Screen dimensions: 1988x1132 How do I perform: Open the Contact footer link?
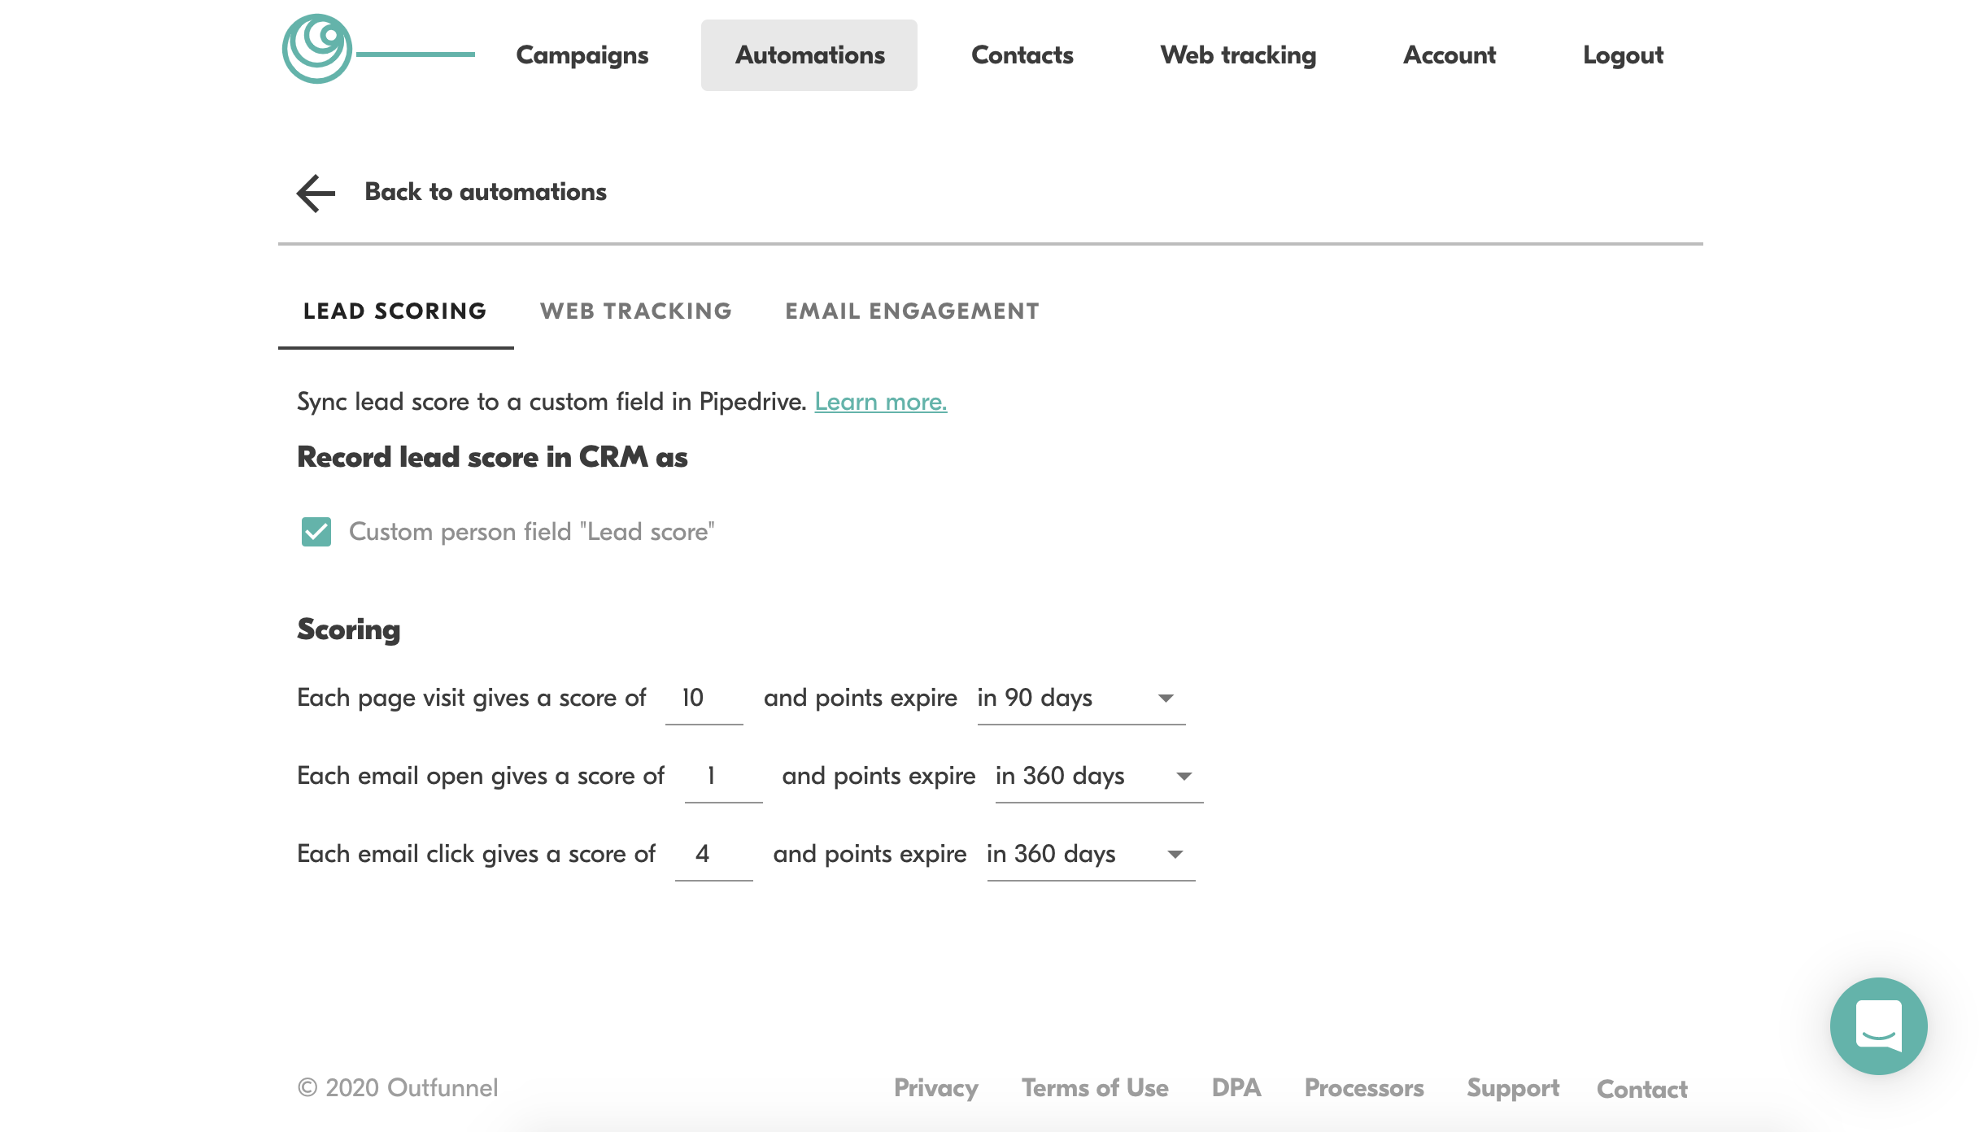tap(1642, 1089)
